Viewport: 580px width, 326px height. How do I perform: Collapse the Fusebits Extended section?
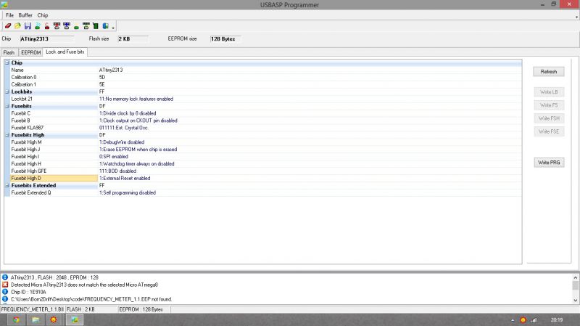point(7,185)
